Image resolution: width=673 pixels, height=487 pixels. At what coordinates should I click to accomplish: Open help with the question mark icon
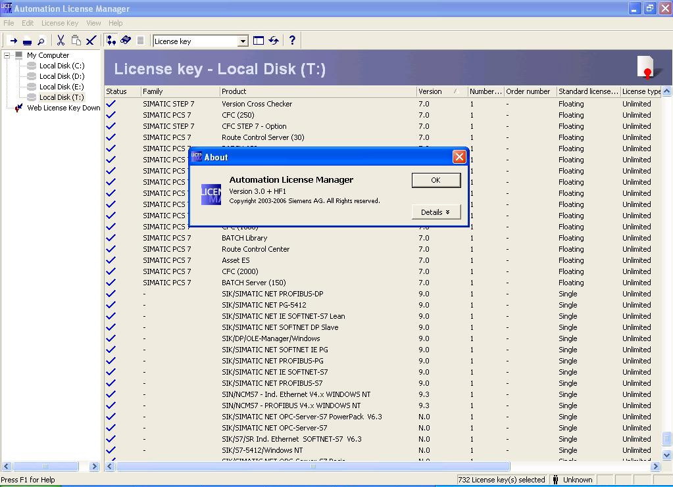(292, 40)
